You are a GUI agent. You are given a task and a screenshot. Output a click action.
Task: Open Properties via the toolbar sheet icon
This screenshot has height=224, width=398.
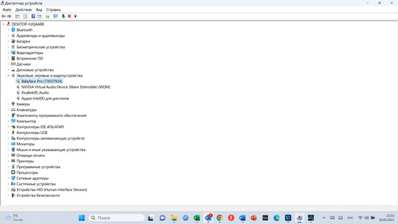[25, 16]
